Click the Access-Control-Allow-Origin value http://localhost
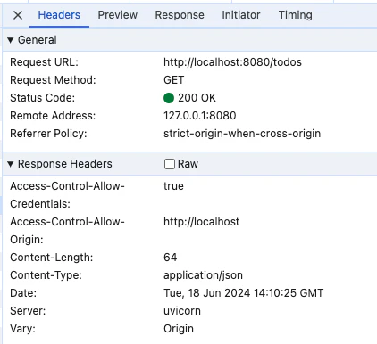The image size is (377, 344). (x=201, y=222)
